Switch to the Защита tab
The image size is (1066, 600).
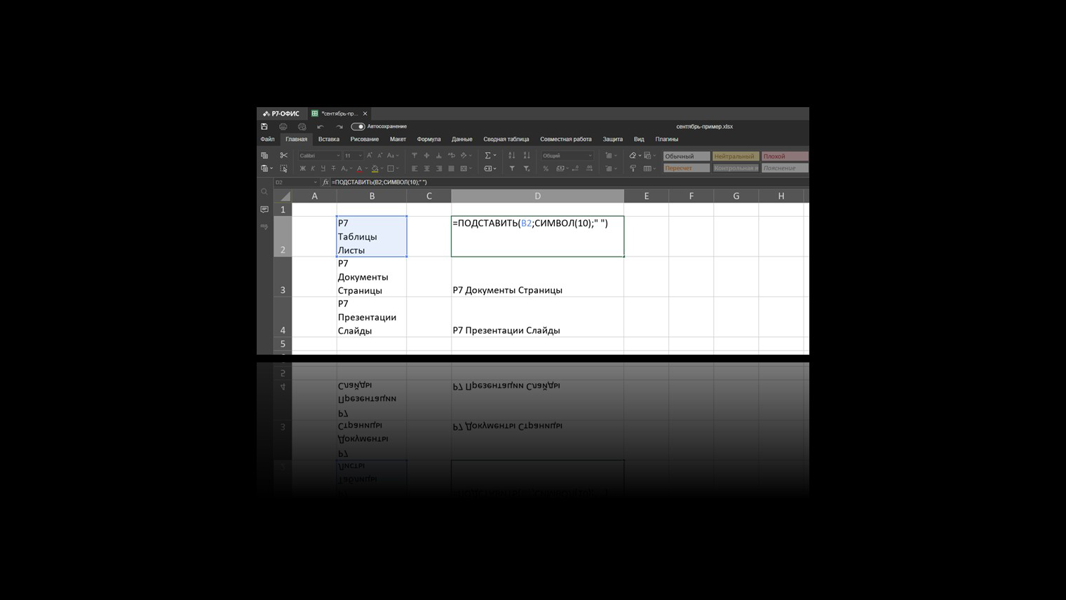coord(612,139)
